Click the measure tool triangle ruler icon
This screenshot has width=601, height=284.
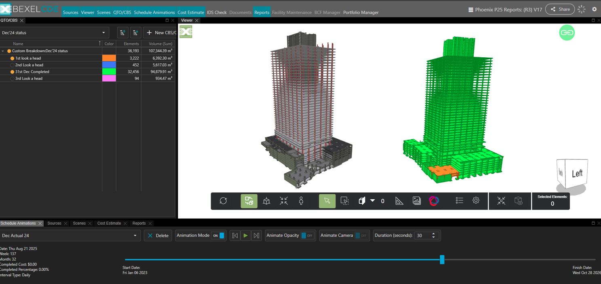pyautogui.click(x=399, y=201)
